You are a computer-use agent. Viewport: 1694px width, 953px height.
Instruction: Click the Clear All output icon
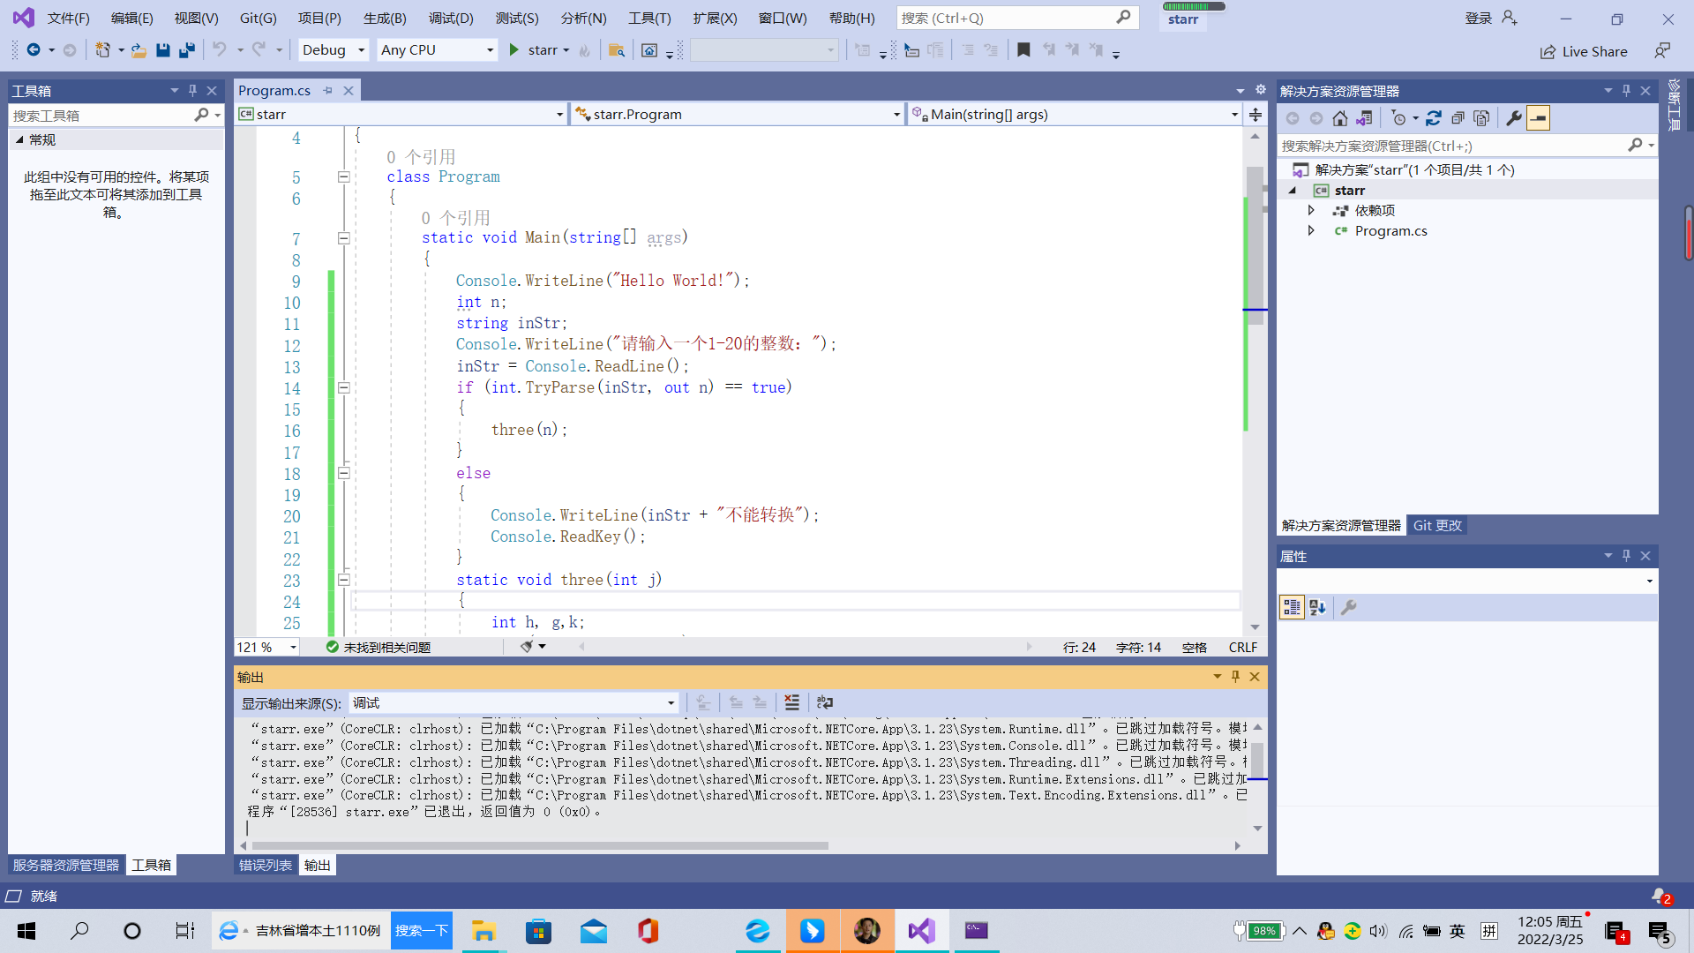click(791, 702)
